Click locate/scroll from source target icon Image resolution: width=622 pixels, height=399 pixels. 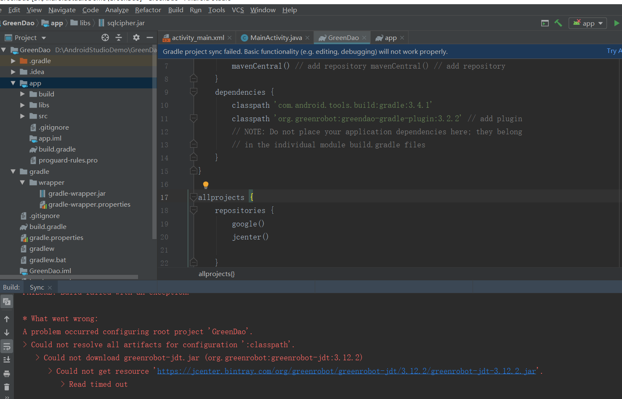(105, 37)
